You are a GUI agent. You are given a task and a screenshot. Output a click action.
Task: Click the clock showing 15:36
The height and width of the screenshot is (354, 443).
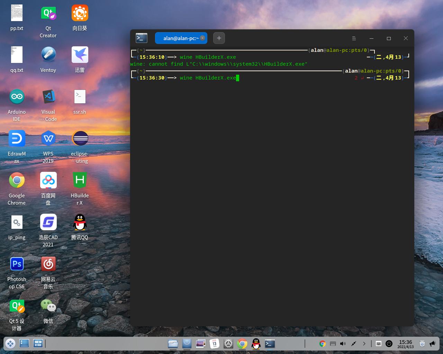405,344
